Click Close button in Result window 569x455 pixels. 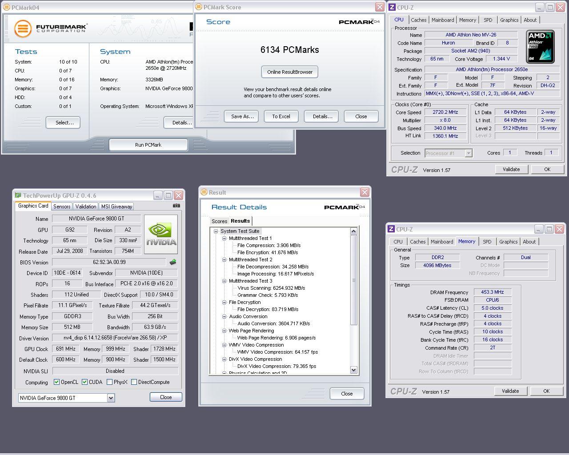point(347,394)
